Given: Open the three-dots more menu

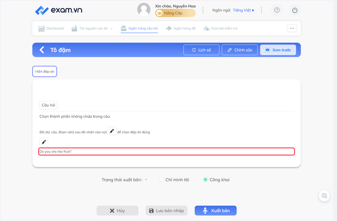Looking at the screenshot, I should (292, 28).
